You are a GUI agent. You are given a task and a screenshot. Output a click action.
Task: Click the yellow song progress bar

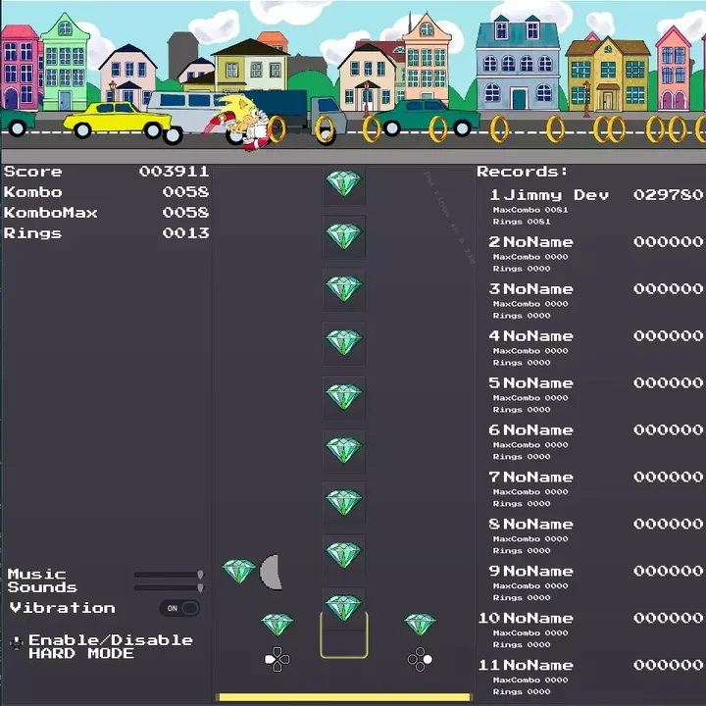click(344, 697)
